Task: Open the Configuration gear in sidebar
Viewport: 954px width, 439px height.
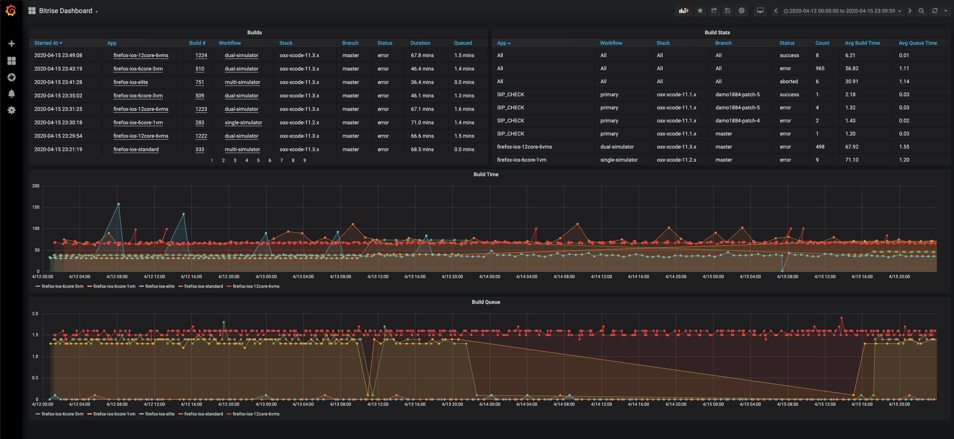Action: point(12,110)
